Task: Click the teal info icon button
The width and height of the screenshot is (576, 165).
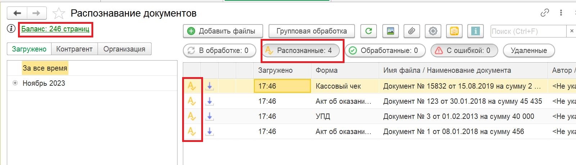Action: [476, 31]
